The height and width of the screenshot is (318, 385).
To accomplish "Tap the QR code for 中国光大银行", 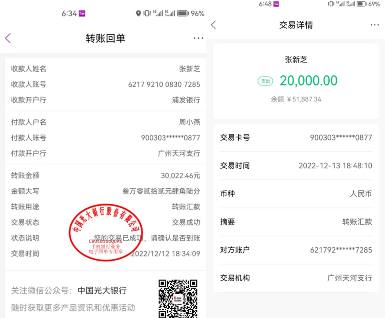I will click(178, 298).
